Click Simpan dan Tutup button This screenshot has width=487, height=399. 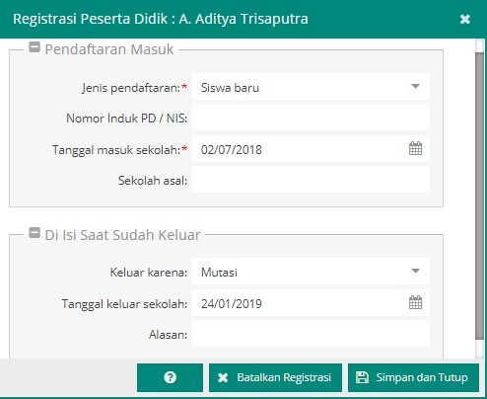click(413, 377)
